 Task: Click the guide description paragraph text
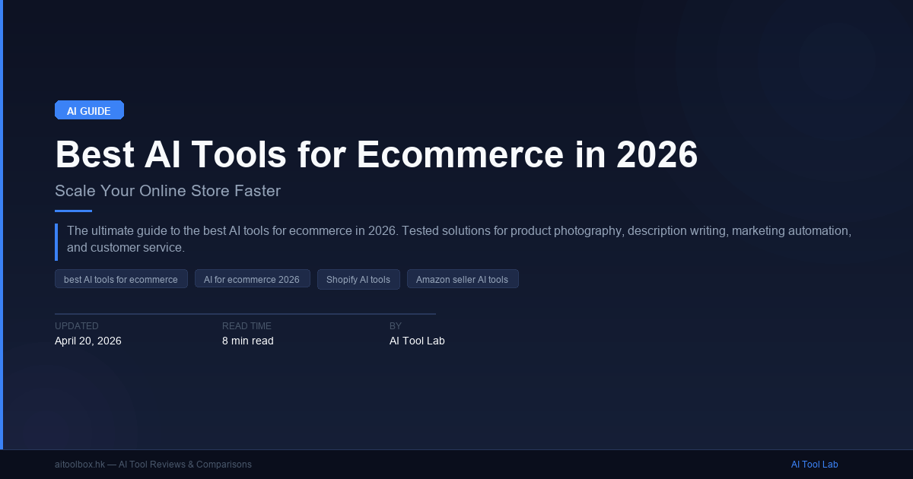point(459,239)
